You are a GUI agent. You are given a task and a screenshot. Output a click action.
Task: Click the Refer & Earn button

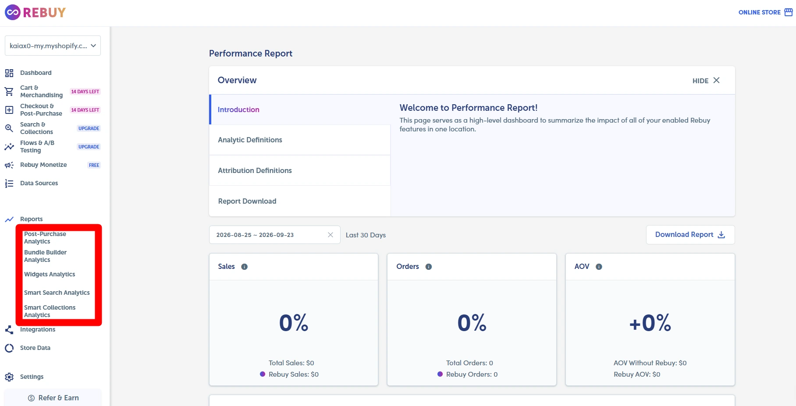tap(53, 398)
